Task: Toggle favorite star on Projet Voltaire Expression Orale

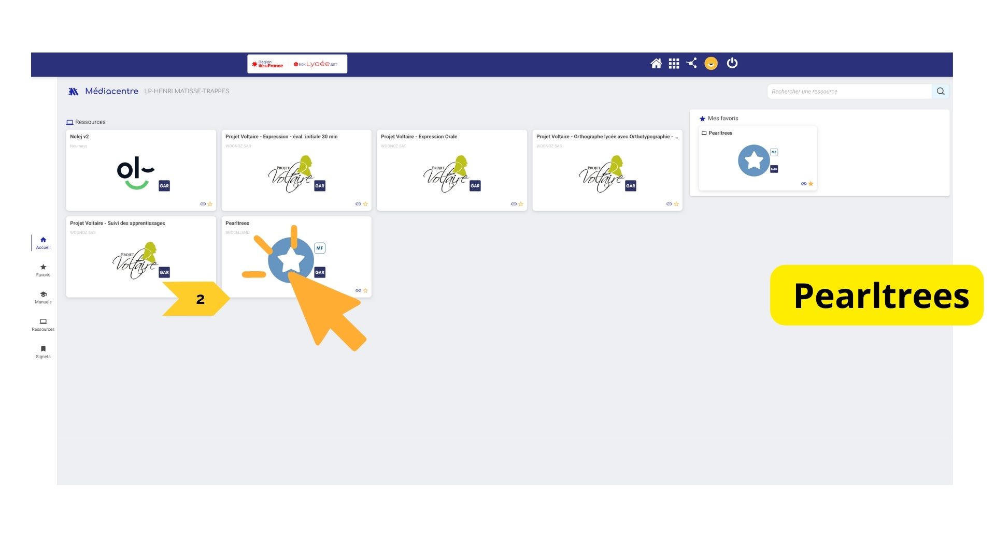Action: 521,204
